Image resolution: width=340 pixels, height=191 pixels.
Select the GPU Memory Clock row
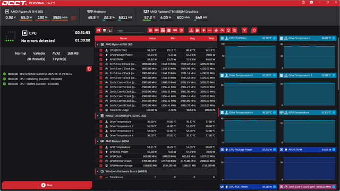[x=156, y=161]
